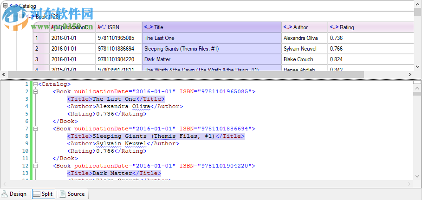This screenshot has width=422, height=200.
Task: Click the 'Alexandra Oliva' author cell
Action: (305, 38)
